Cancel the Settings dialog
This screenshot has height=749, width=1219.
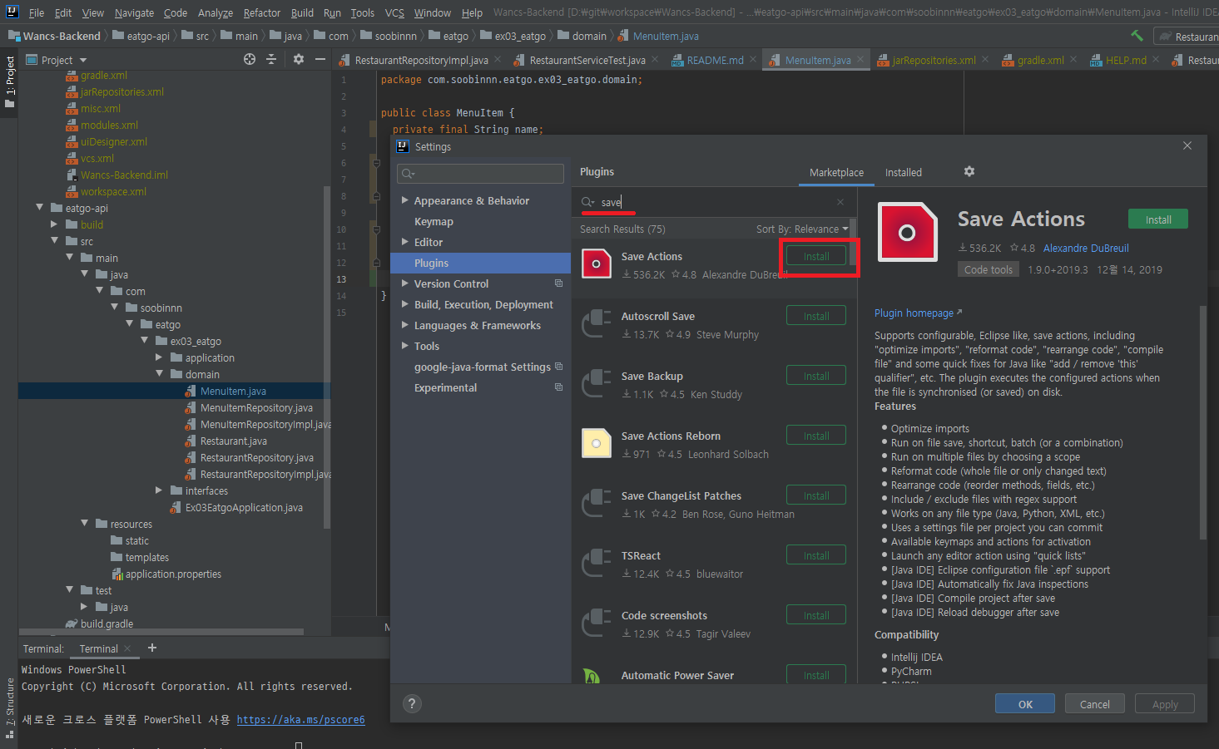coord(1094,703)
